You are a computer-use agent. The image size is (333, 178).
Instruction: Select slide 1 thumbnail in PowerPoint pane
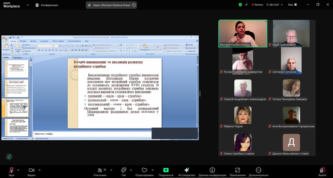pyautogui.click(x=17, y=69)
